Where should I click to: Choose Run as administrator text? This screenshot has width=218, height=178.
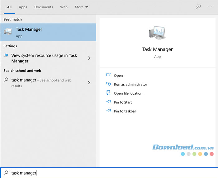(130, 84)
